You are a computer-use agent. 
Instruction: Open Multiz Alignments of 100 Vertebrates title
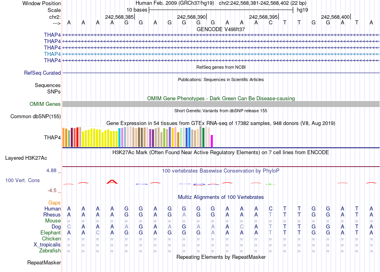(221, 197)
